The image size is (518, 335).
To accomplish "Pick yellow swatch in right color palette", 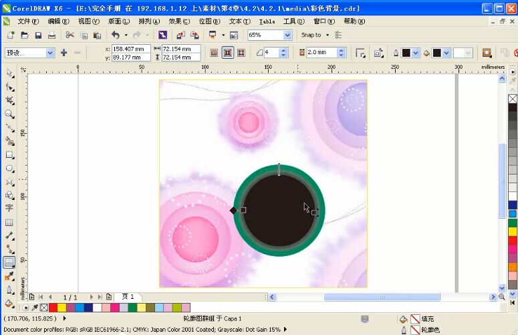I will (x=513, y=231).
